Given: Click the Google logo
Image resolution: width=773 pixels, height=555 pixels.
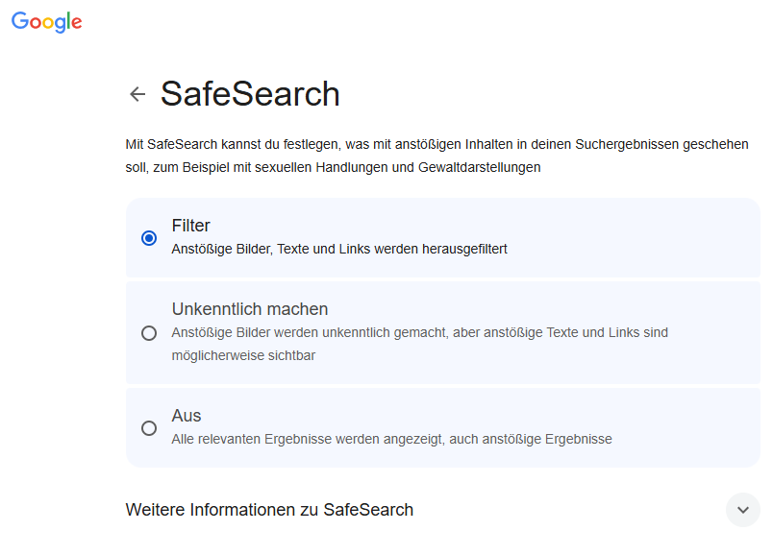Looking at the screenshot, I should click(x=46, y=22).
